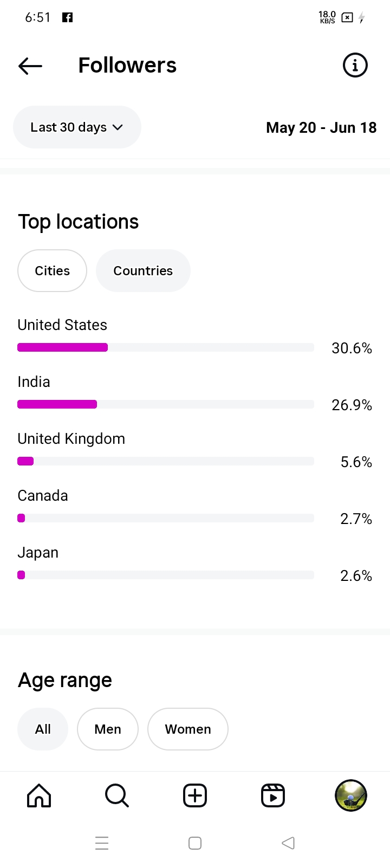Filter age range by Men

click(108, 729)
